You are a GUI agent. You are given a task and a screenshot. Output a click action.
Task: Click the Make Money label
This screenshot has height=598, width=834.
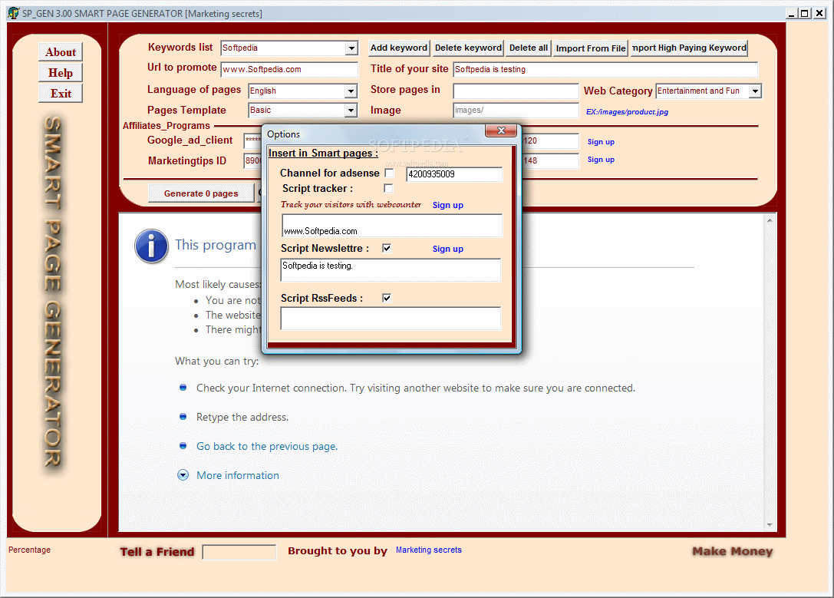point(733,552)
